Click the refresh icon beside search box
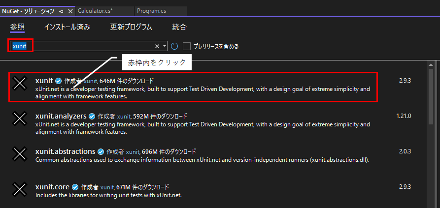 pos(174,46)
